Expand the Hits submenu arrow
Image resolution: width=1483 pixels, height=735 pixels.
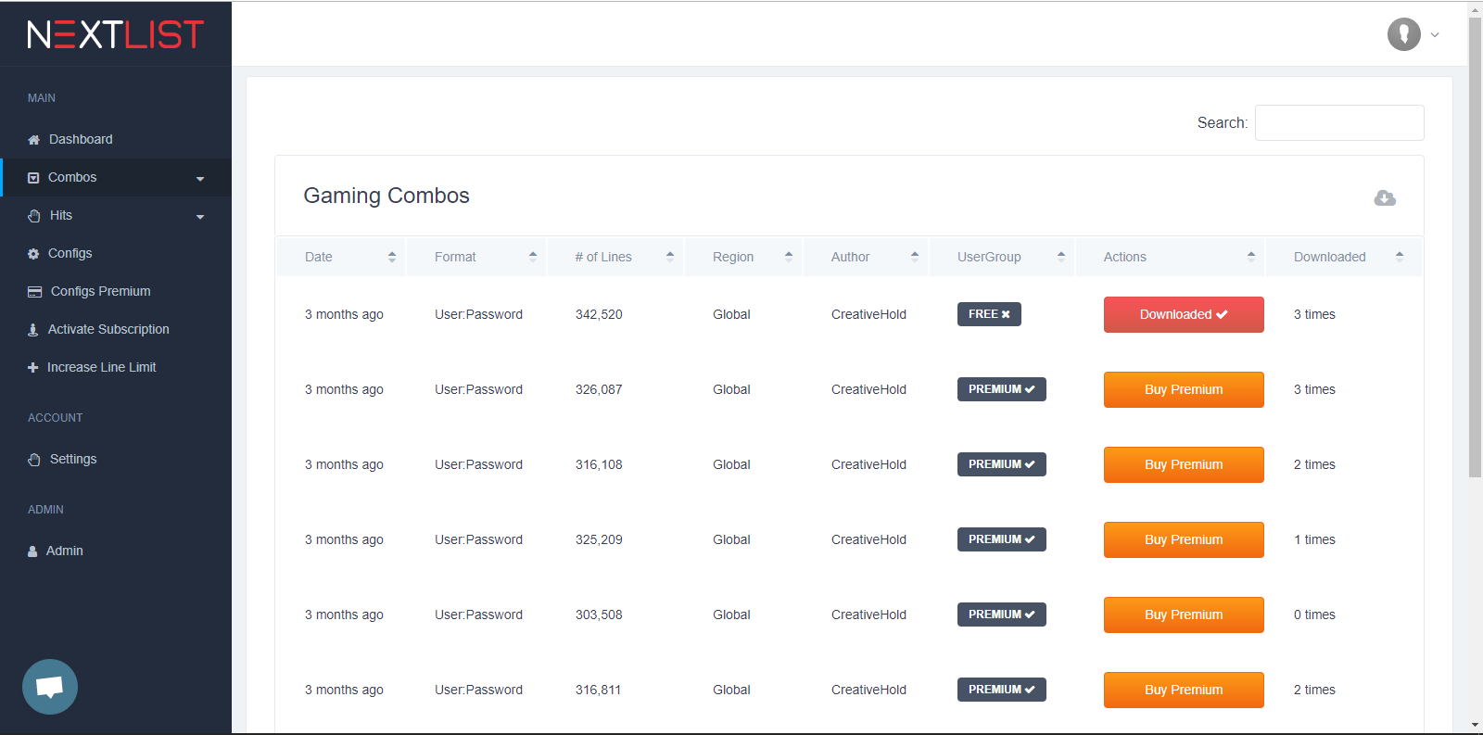(200, 217)
